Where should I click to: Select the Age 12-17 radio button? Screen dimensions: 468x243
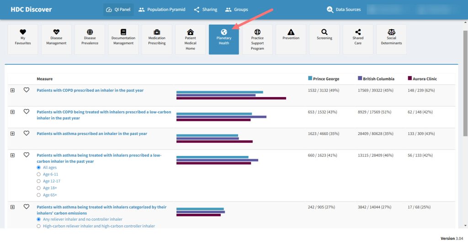click(38, 181)
